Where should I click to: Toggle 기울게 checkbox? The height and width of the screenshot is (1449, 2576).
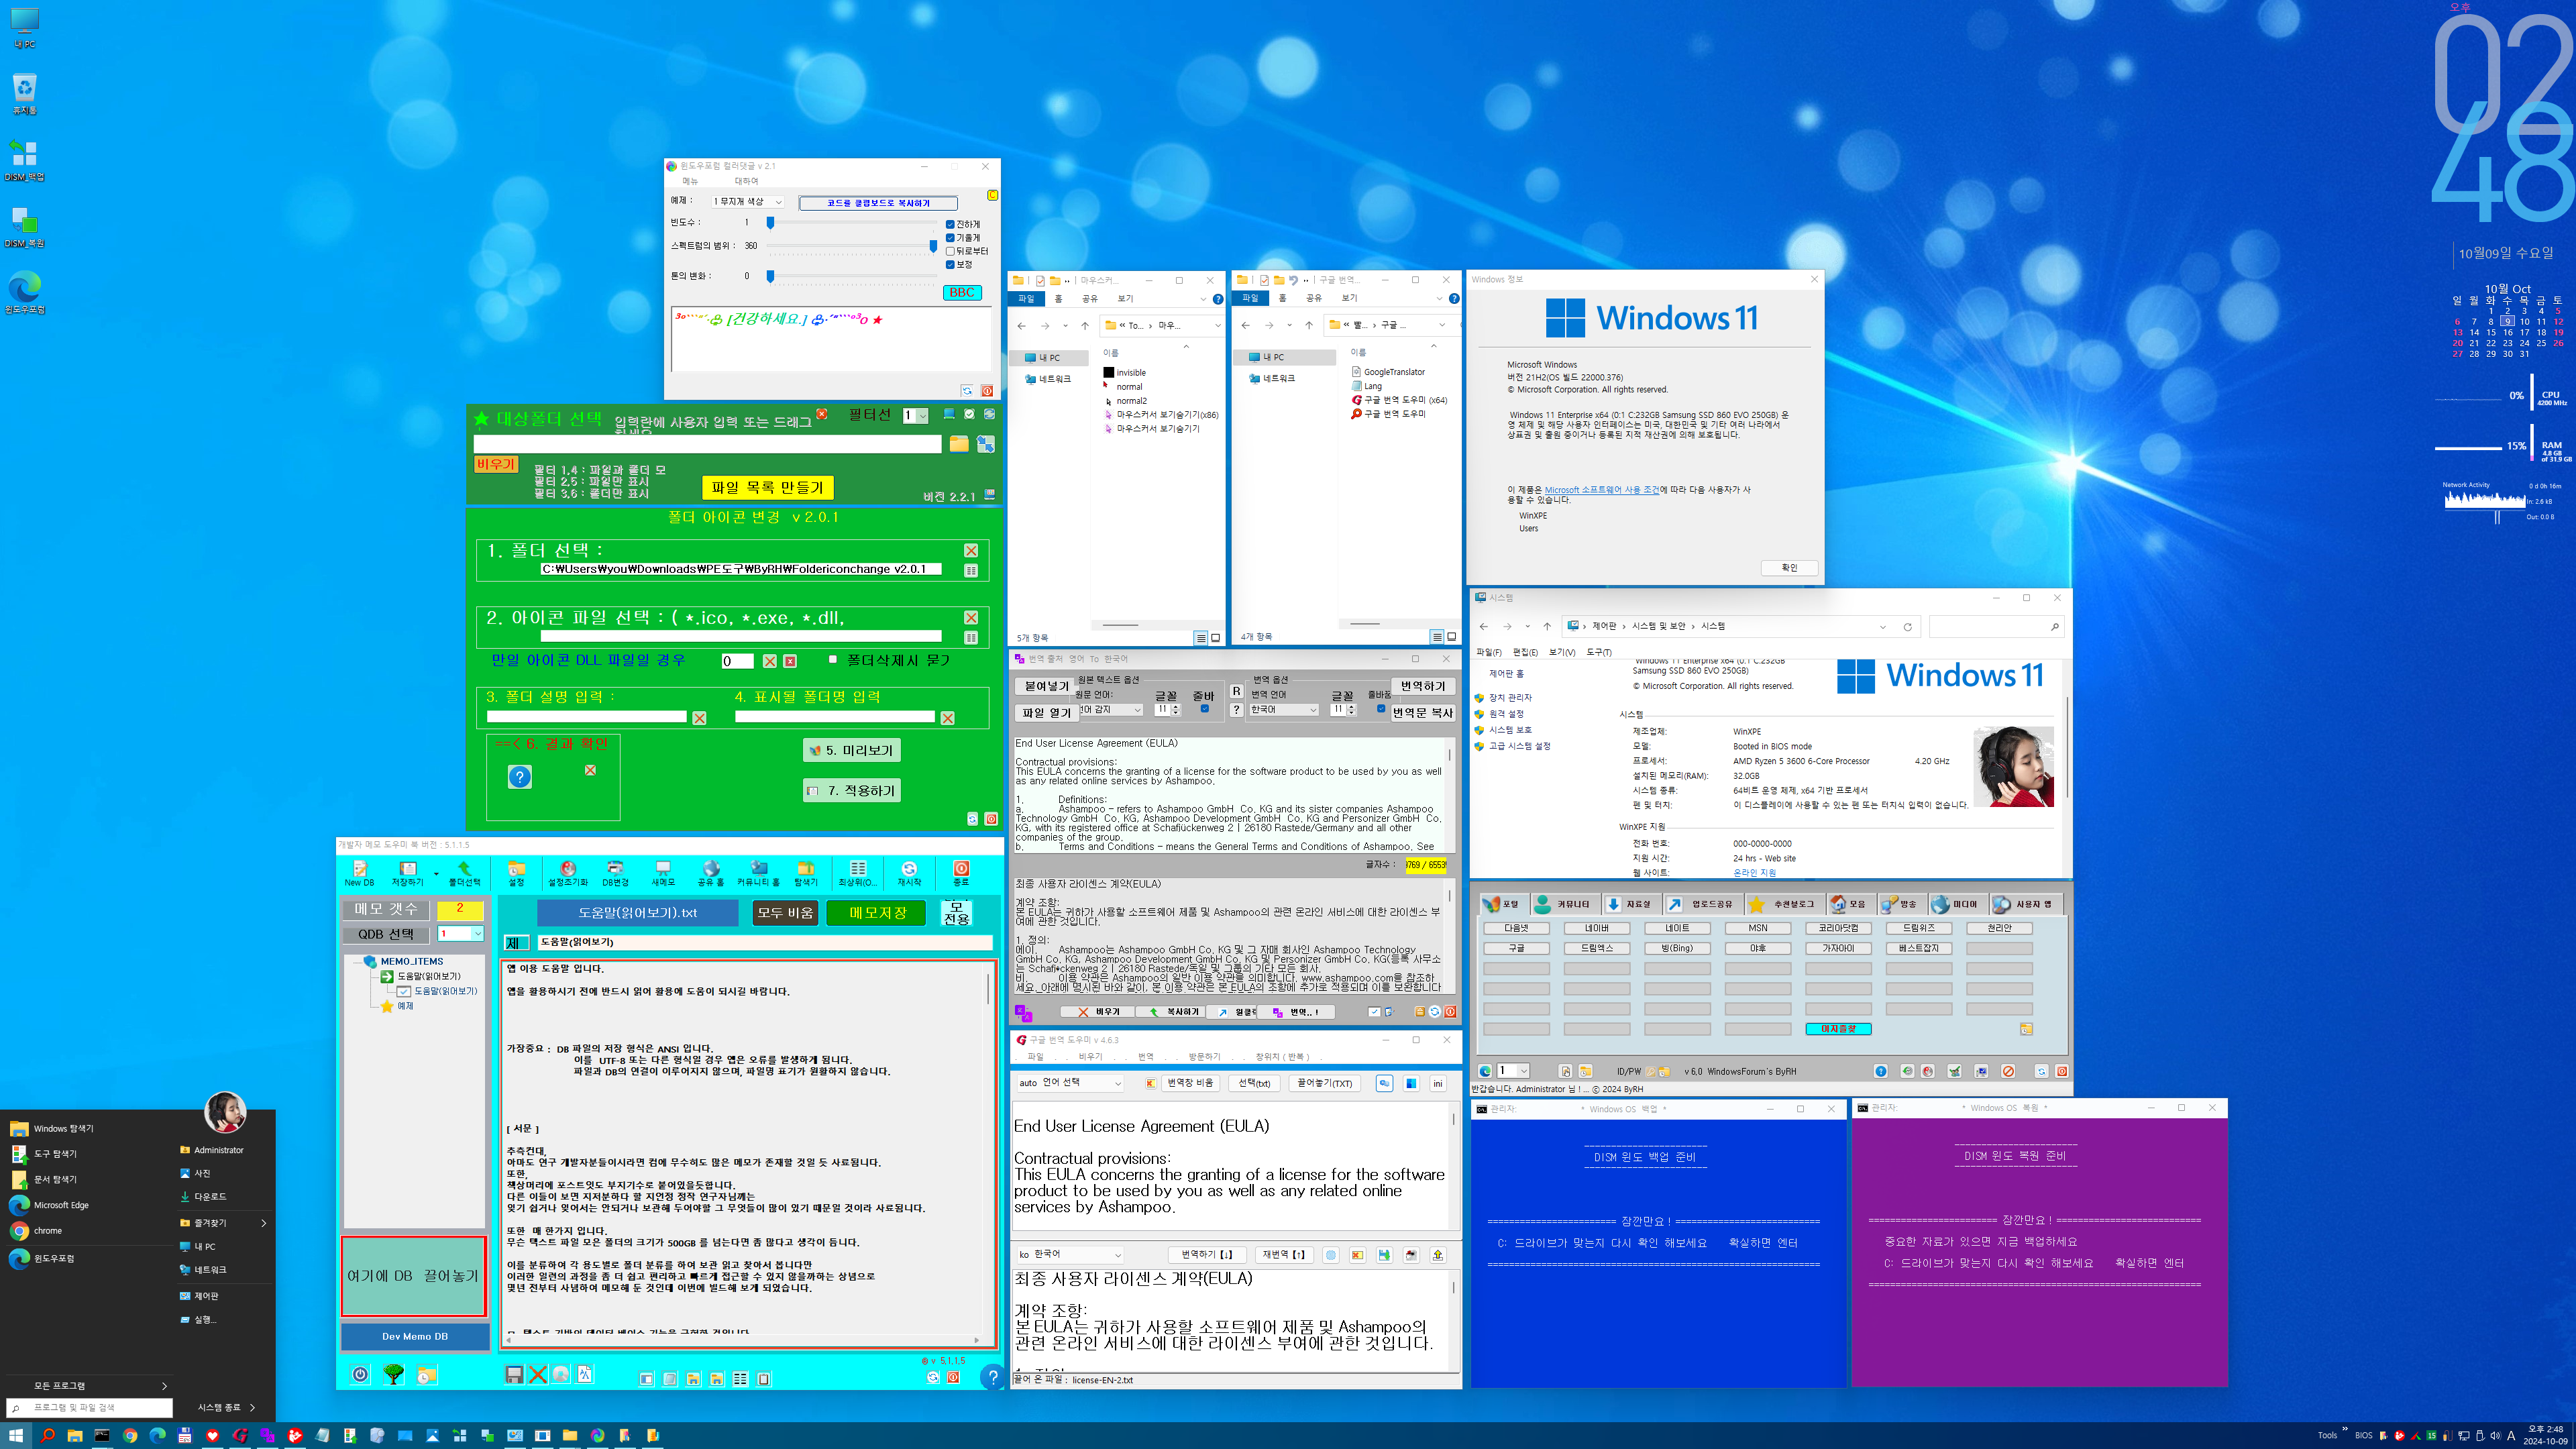pos(950,238)
